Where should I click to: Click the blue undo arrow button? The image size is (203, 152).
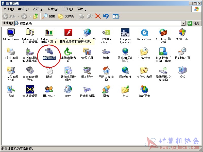[x=106, y=16]
